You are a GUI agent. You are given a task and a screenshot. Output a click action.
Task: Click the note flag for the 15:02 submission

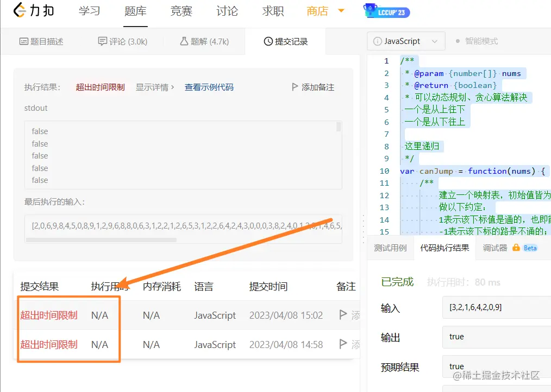pos(343,314)
